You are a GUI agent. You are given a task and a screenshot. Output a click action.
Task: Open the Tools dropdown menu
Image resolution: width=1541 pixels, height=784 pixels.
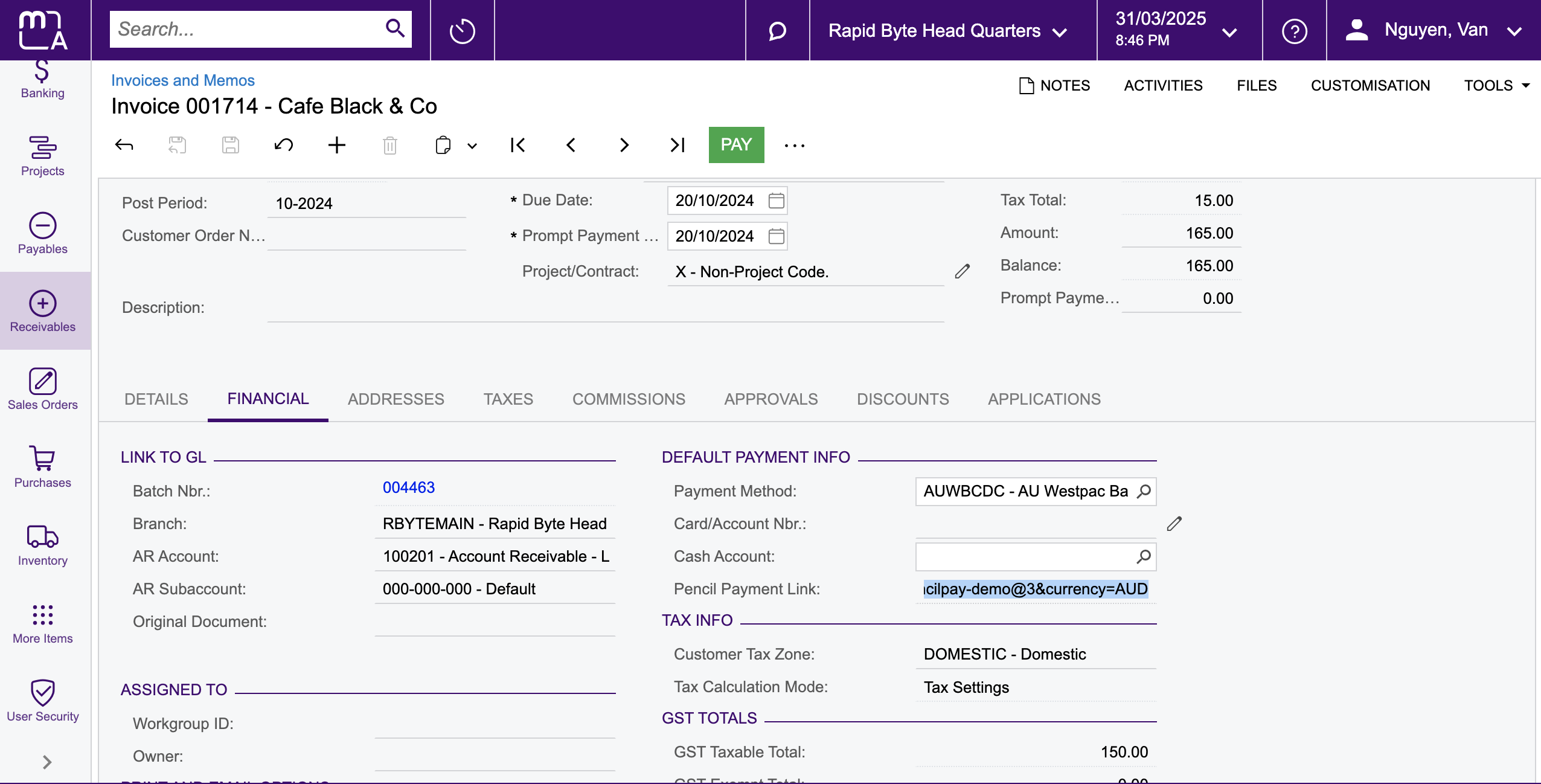(1497, 86)
